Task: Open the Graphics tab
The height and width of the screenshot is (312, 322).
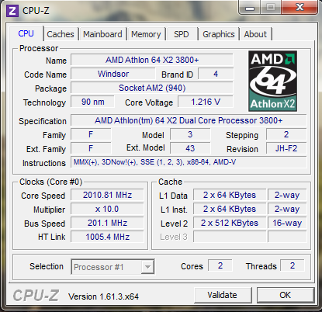Action: point(219,34)
